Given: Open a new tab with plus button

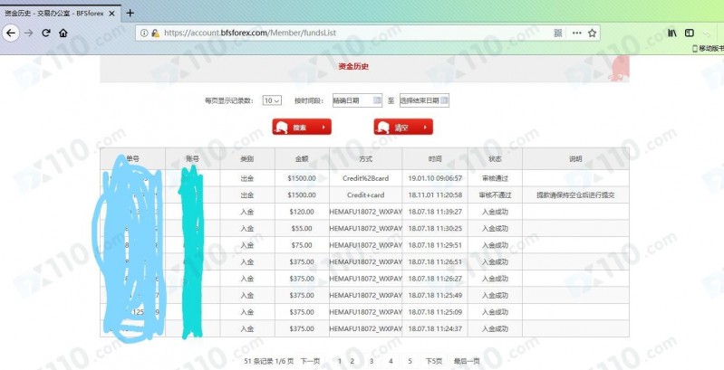Looking at the screenshot, I should coord(130,13).
